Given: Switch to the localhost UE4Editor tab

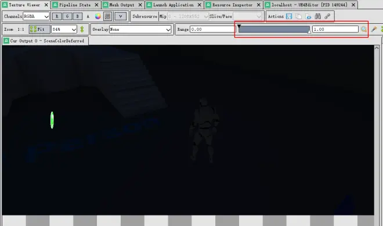Looking at the screenshot, I should pyautogui.click(x=309, y=5).
